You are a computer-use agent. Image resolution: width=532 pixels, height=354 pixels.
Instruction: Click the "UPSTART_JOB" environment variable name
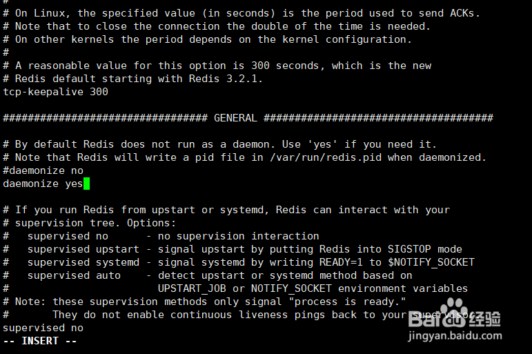click(x=192, y=288)
